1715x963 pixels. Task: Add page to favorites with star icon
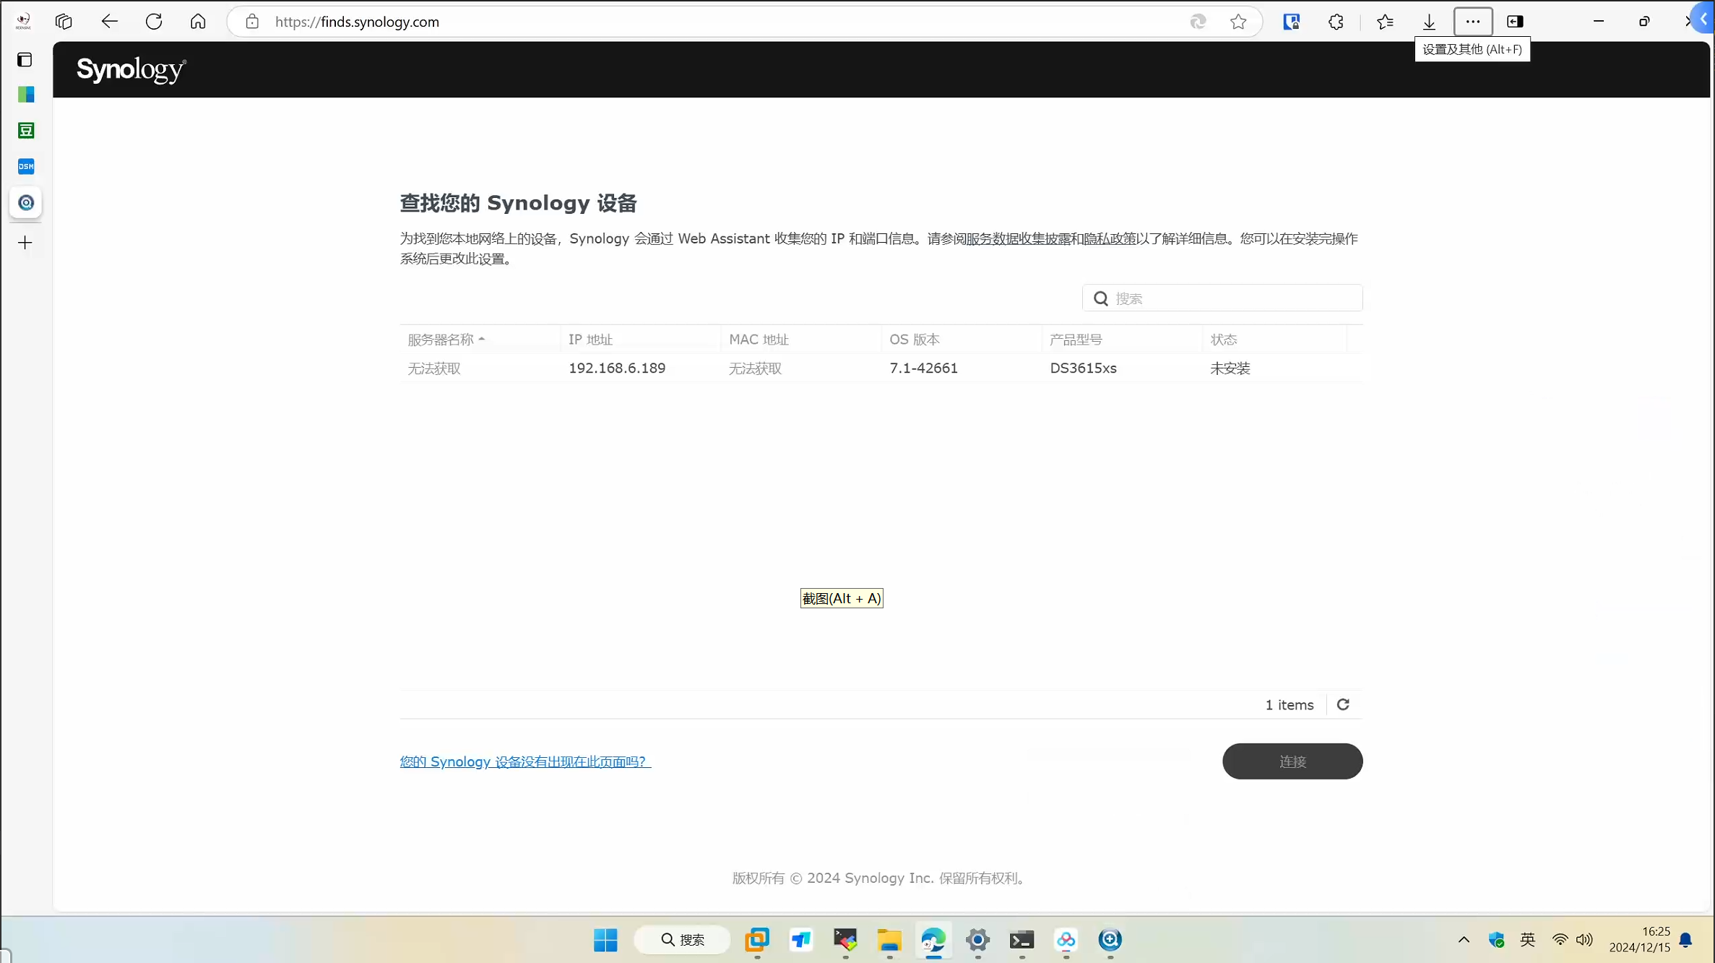tap(1238, 22)
